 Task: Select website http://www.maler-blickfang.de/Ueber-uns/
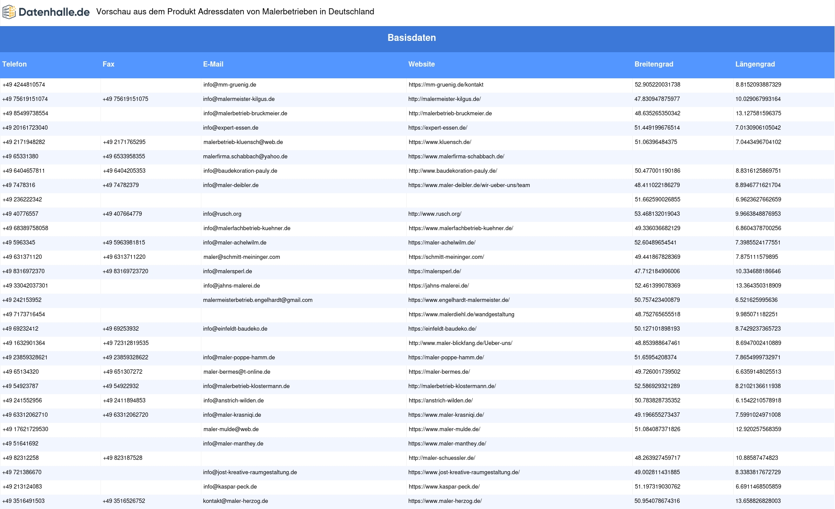461,343
